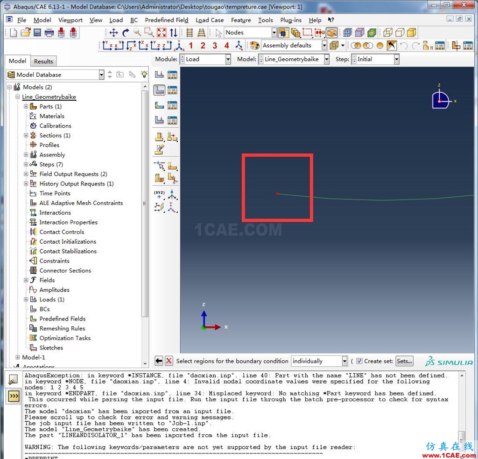Screen dimensions: 478x459
Task: Open a model database file icon
Action: [26, 32]
